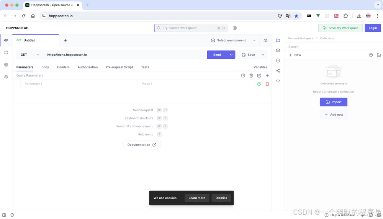Click the collections Search field
Viewport: 383px width, 219px height.
point(334,47)
